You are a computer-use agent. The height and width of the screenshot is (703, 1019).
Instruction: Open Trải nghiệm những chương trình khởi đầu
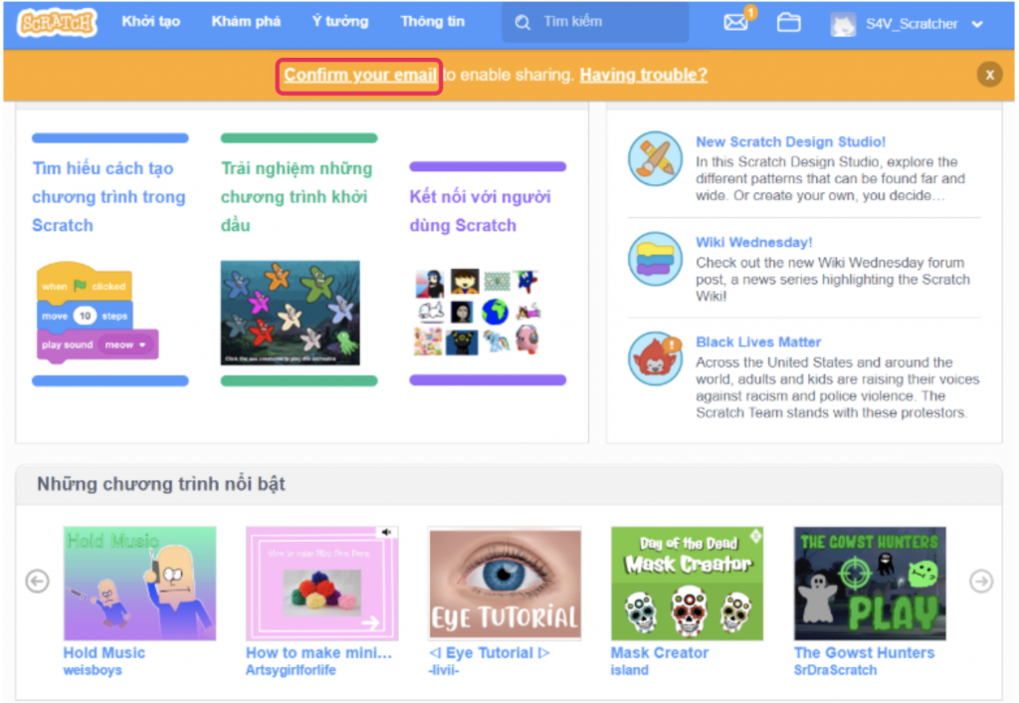point(297,197)
